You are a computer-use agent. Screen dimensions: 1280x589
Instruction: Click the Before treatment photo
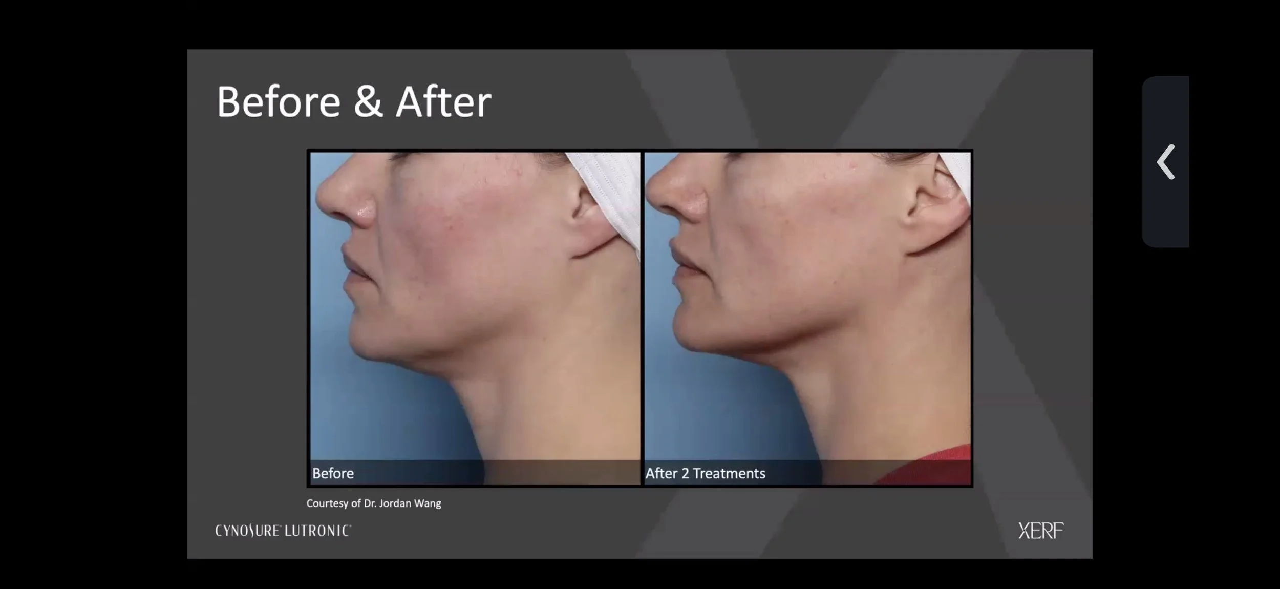tap(475, 318)
